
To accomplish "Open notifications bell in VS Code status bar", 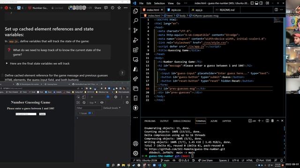I will [282, 161].
